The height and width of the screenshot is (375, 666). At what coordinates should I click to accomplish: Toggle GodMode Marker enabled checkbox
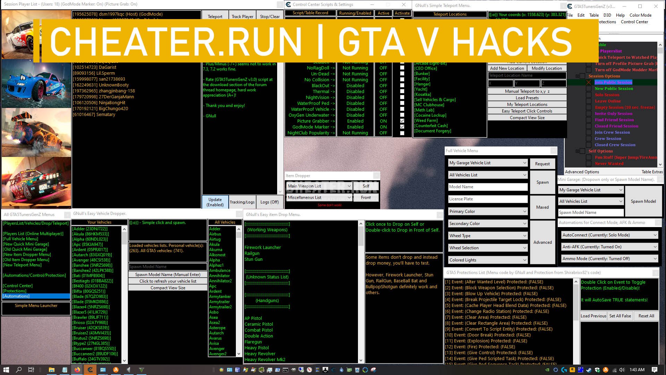point(402,127)
